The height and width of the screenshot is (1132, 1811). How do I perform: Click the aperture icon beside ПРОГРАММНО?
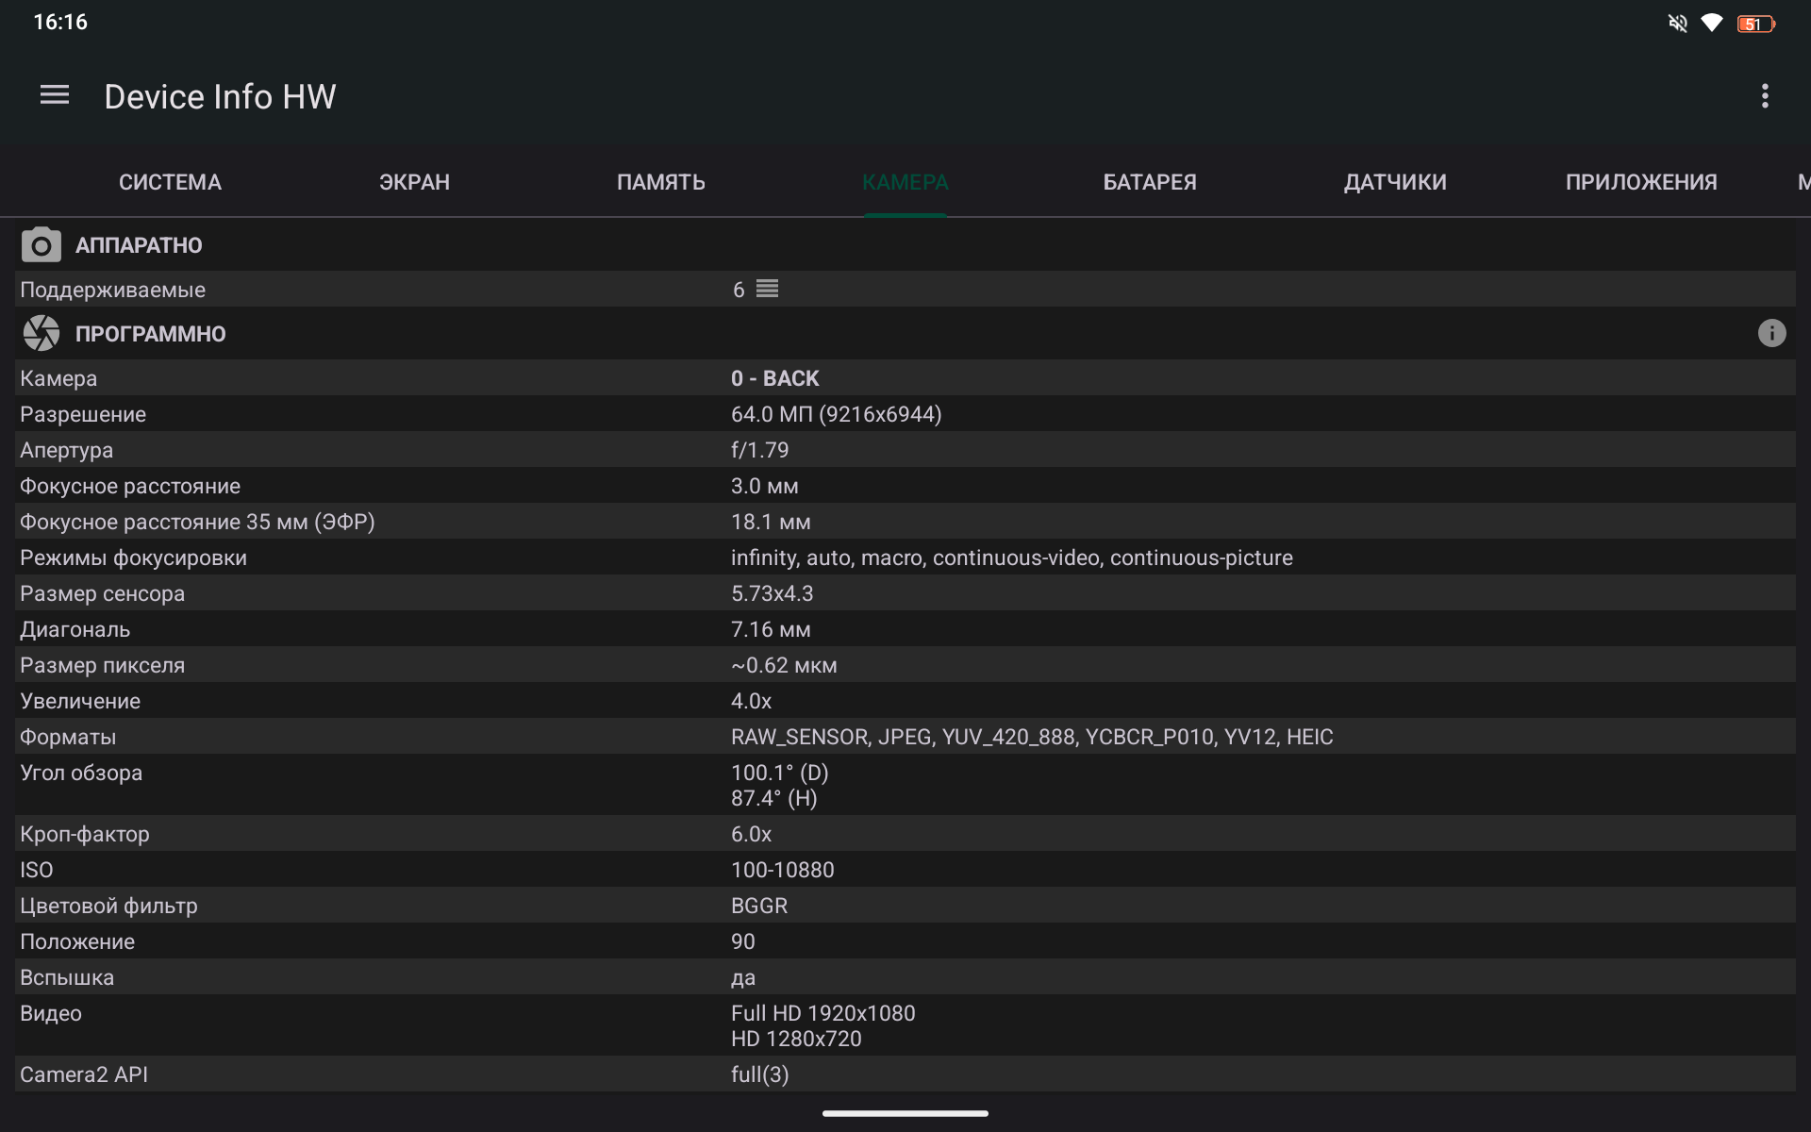click(x=41, y=333)
